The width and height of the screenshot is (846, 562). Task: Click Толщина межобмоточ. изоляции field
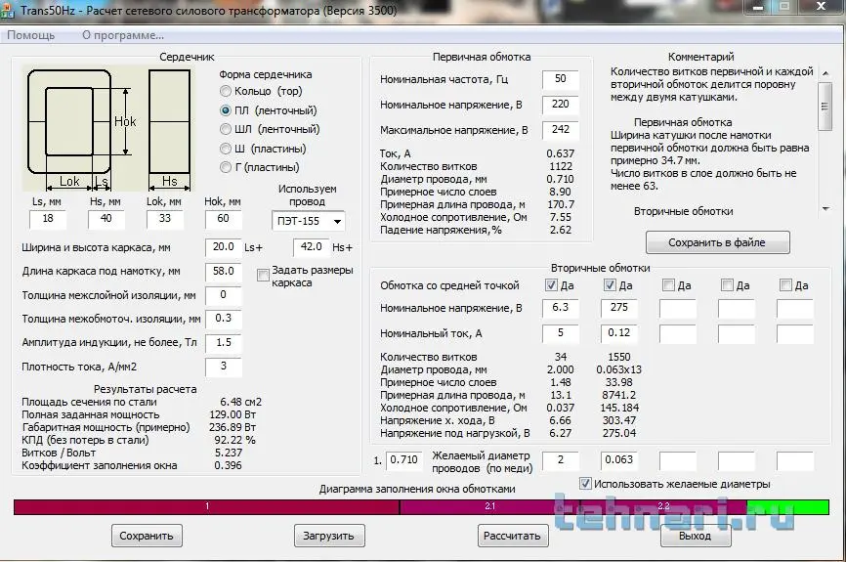coord(223,319)
